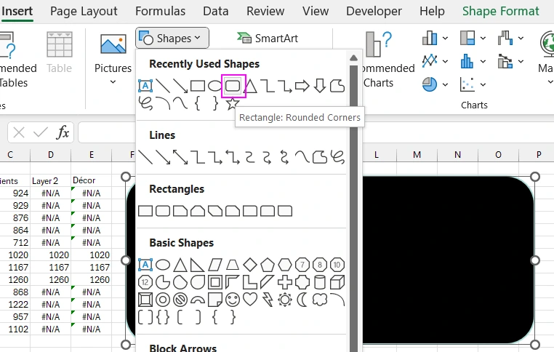Click the Pictures icon
The image size is (554, 352).
coord(113,44)
